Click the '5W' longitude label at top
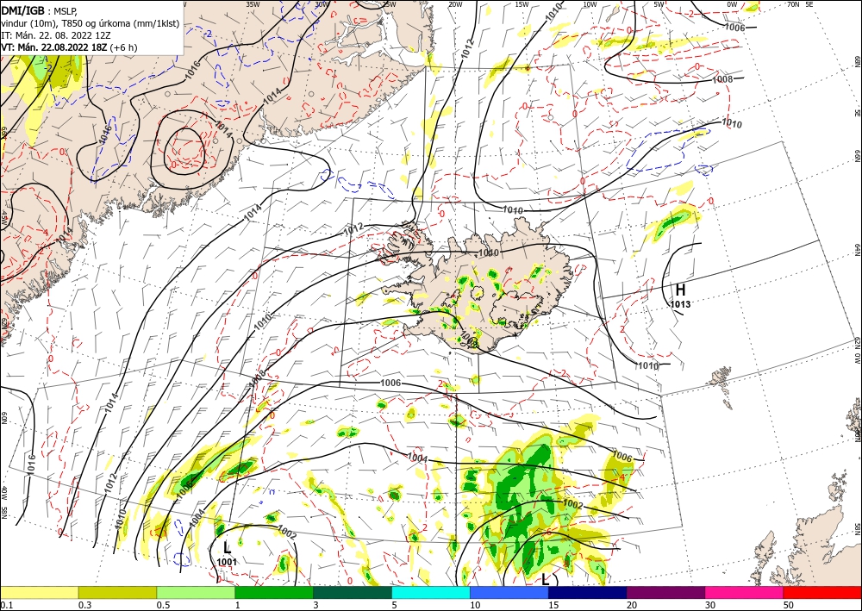This screenshot has width=862, height=611. point(659,4)
